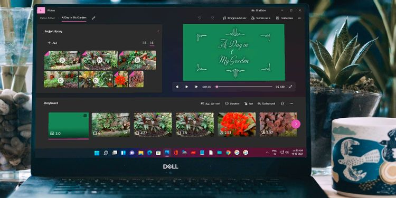Go back with the pink arrow button
The height and width of the screenshot is (198, 396).
(41, 11)
